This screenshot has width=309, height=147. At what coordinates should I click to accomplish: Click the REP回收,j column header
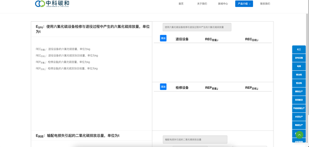pos(252,88)
